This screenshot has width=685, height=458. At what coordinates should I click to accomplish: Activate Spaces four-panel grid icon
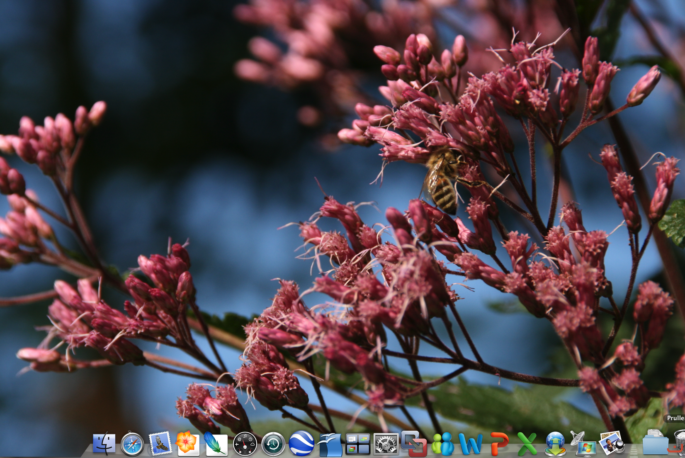pyautogui.click(x=357, y=444)
